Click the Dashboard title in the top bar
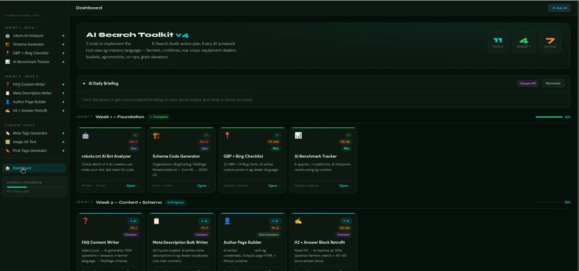Viewport: 579px width, 271px height. [x=89, y=8]
